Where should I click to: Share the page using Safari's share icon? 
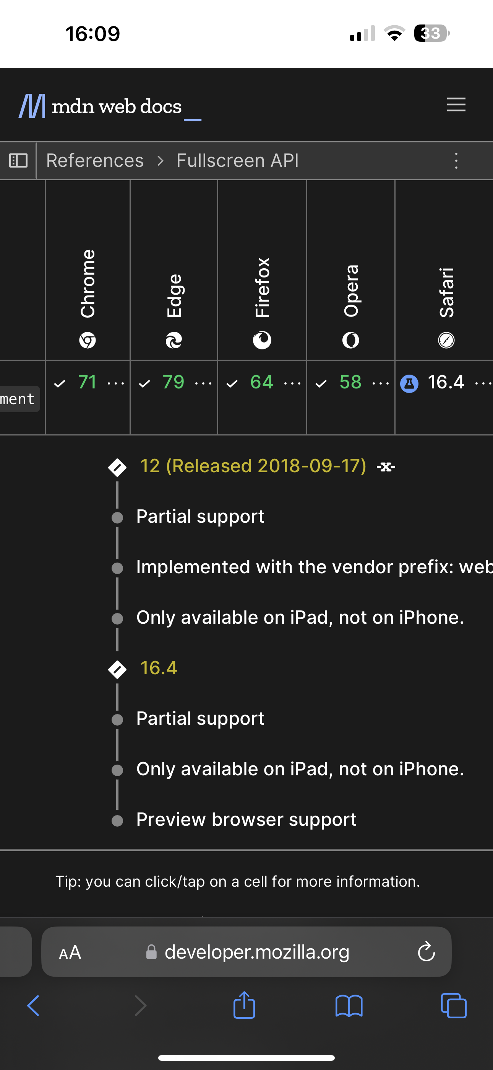click(x=245, y=1005)
